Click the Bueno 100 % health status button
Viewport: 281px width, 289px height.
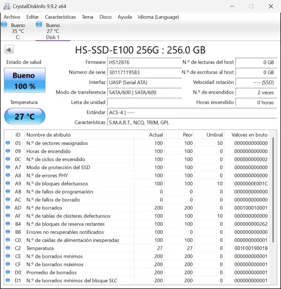pos(25,80)
